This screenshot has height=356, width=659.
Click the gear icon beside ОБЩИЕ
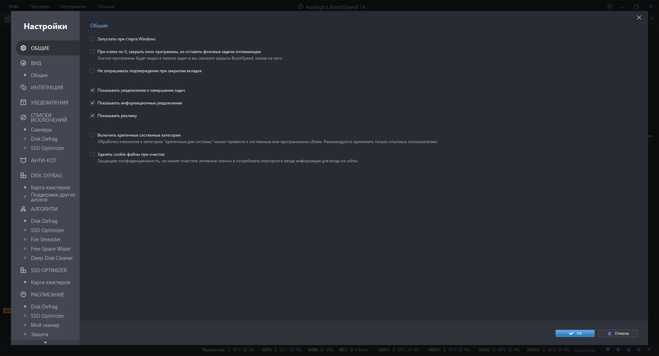[x=23, y=48]
